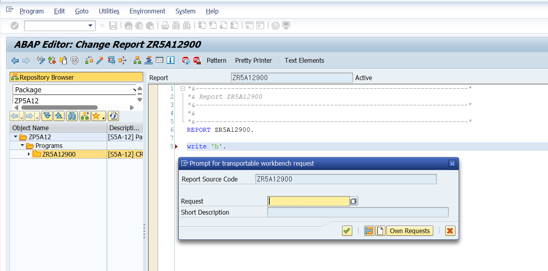The width and height of the screenshot is (548, 271).
Task: Refresh object list icon in Repository Browser
Action: 113,116
